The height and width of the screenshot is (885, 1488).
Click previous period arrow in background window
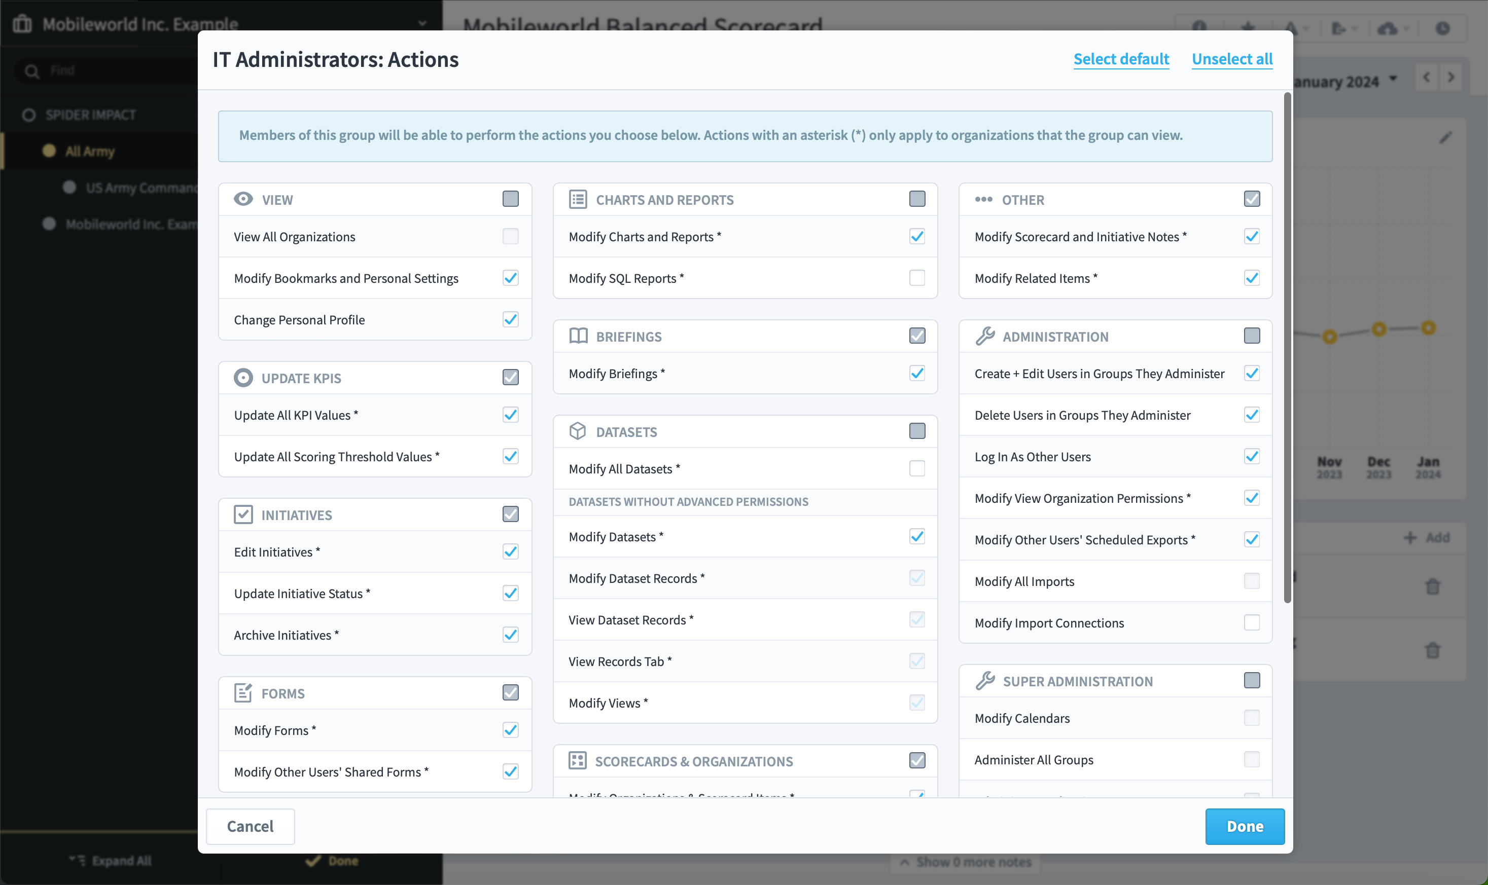point(1427,77)
